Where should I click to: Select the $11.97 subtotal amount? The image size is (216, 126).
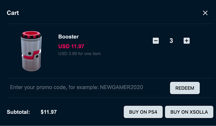point(49,112)
